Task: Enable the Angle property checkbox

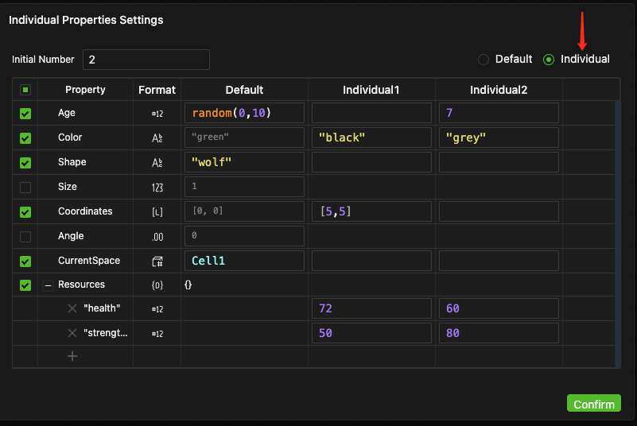Action: pyautogui.click(x=25, y=237)
